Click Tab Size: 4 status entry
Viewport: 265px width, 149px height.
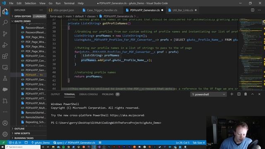(x=199, y=142)
